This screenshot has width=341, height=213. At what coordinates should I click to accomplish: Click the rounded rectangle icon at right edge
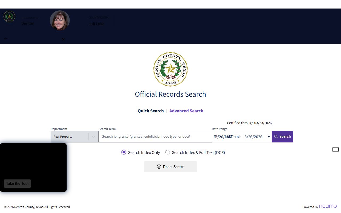pos(335,150)
